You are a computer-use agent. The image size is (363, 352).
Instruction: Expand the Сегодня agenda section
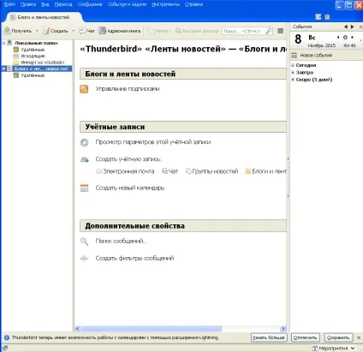click(x=293, y=65)
